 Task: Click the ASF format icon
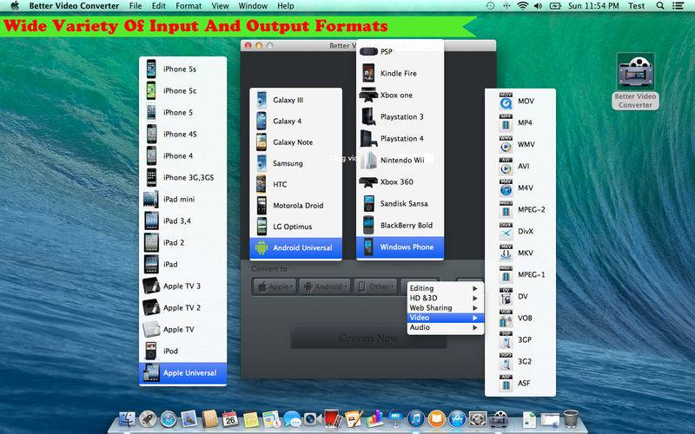[506, 383]
